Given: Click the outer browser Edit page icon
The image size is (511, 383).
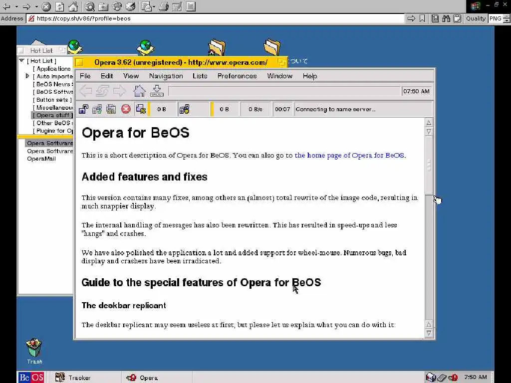Looking at the screenshot, I should [x=177, y=6].
